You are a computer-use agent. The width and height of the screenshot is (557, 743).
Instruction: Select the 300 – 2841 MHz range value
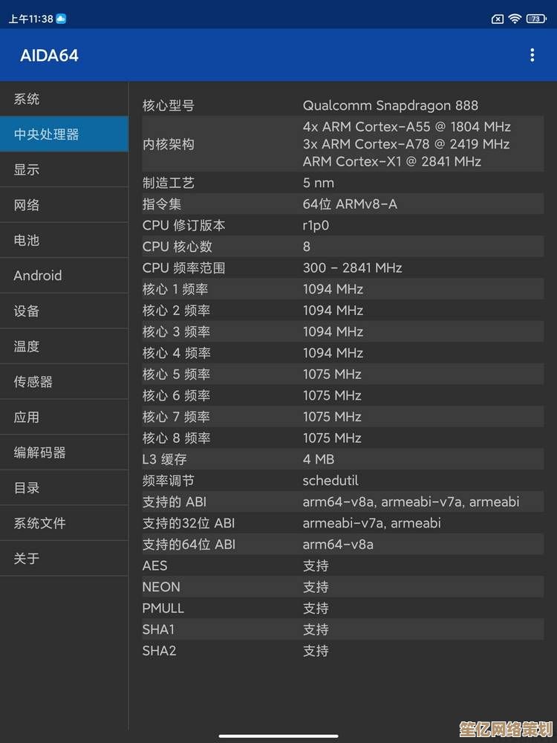point(352,267)
